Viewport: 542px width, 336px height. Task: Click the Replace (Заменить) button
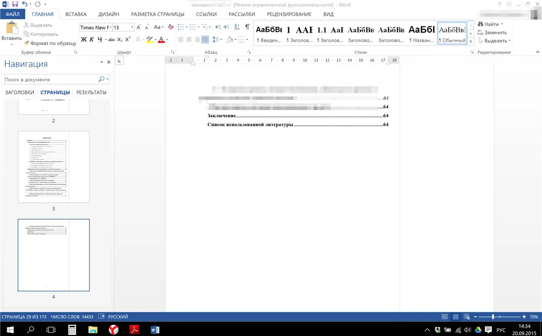point(492,32)
